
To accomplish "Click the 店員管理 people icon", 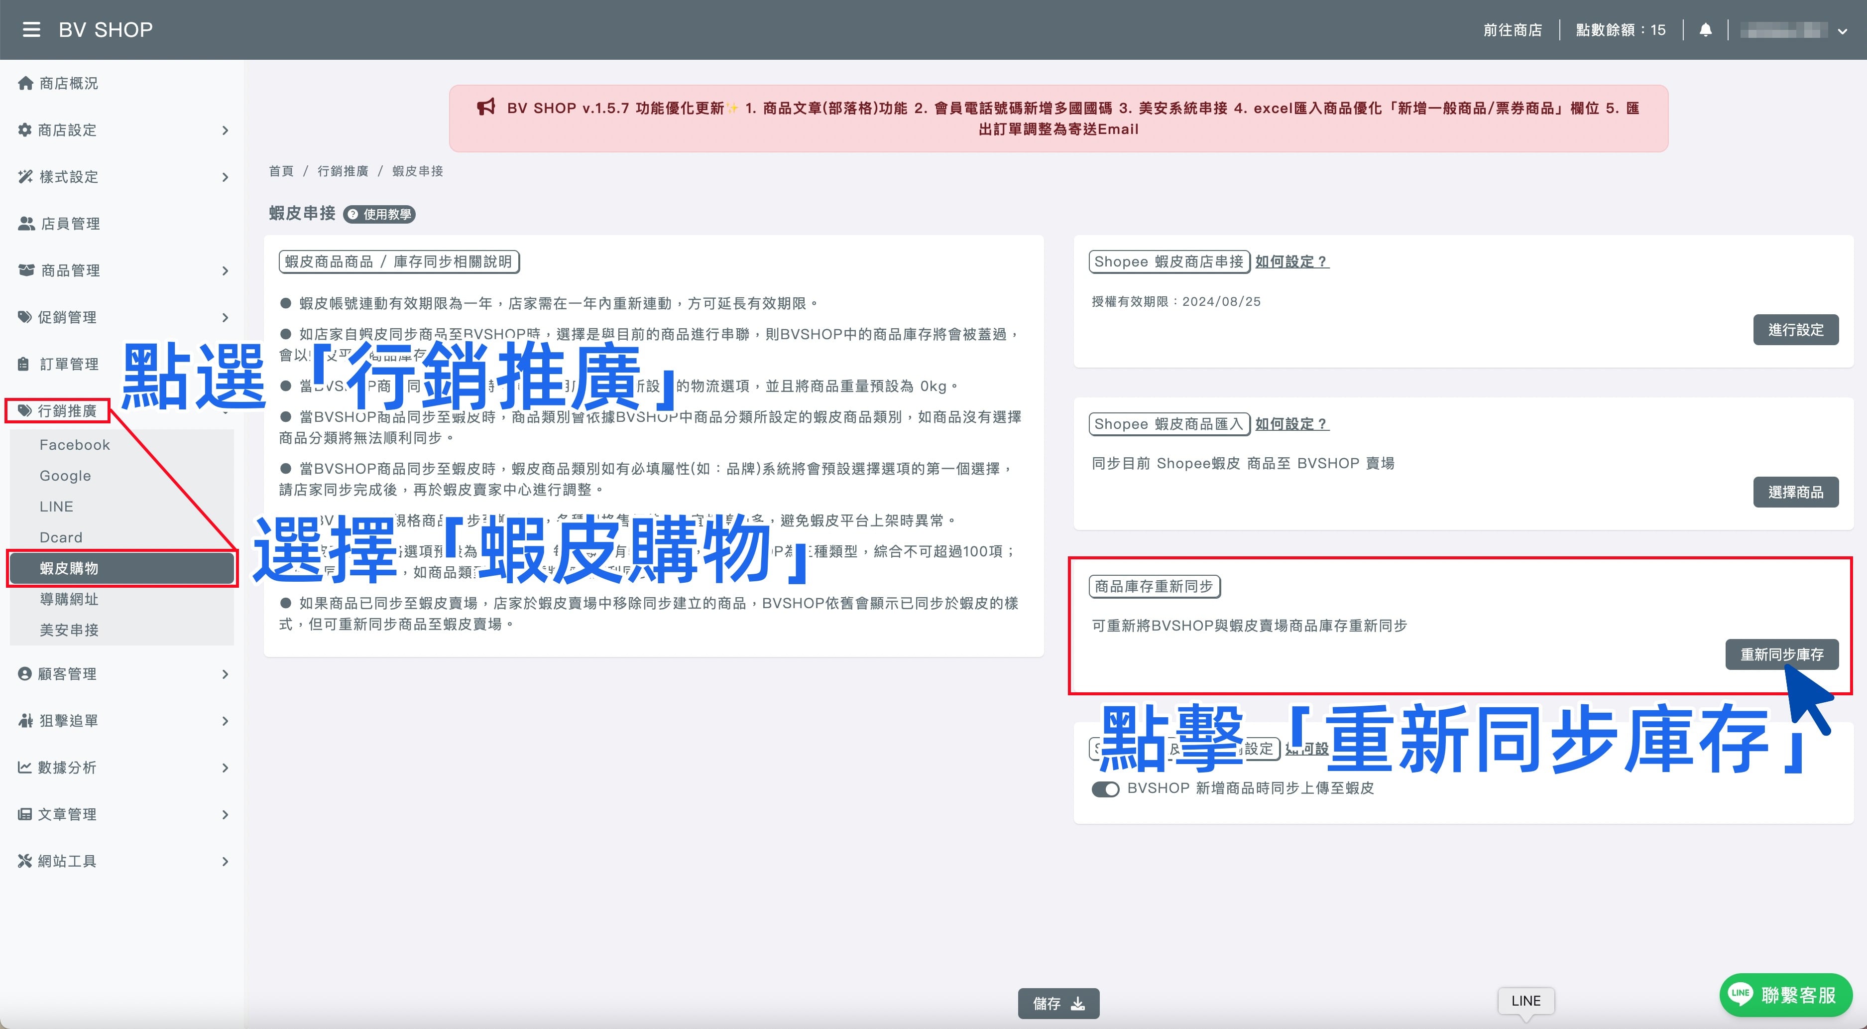I will (26, 223).
